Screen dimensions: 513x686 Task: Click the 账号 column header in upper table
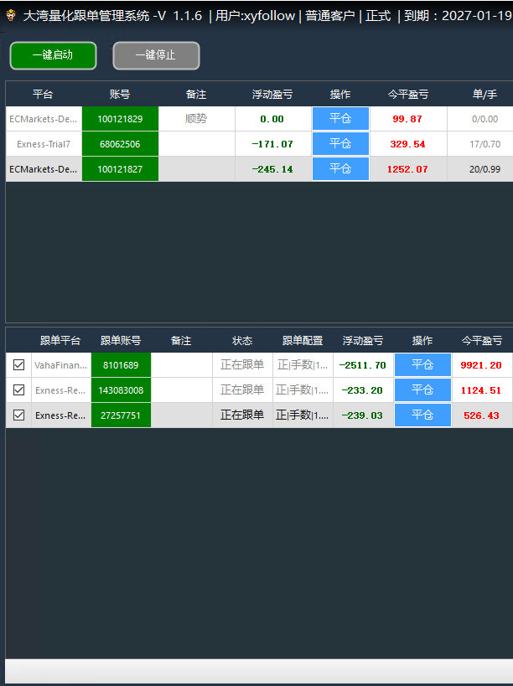tap(120, 94)
